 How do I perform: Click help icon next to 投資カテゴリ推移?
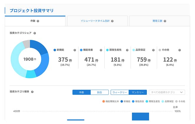(x=32, y=92)
